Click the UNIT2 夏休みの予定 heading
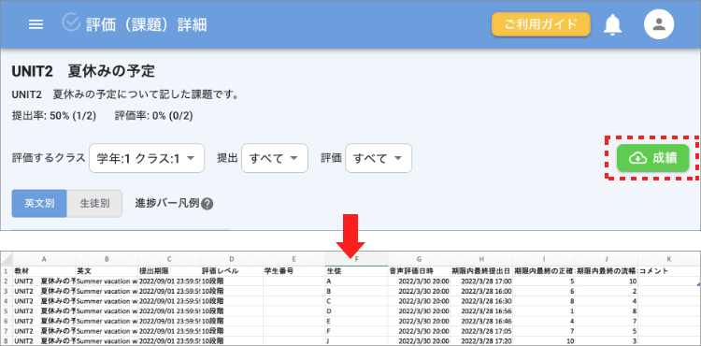Viewport: 701px width, 346px height. tap(83, 71)
